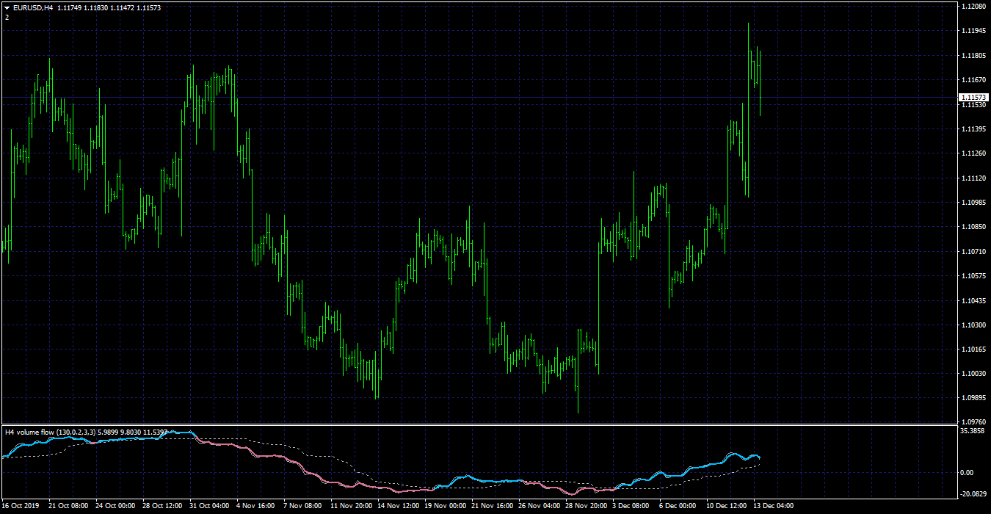Image resolution: width=991 pixels, height=514 pixels.
Task: Click the 16 Oct 2019 time label
Action: [x=19, y=506]
